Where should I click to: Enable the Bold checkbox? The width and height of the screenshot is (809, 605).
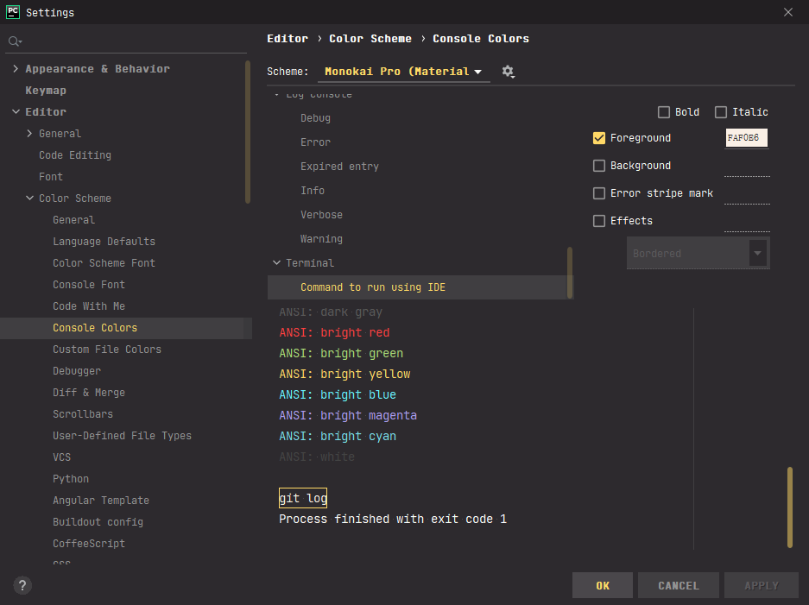click(664, 112)
